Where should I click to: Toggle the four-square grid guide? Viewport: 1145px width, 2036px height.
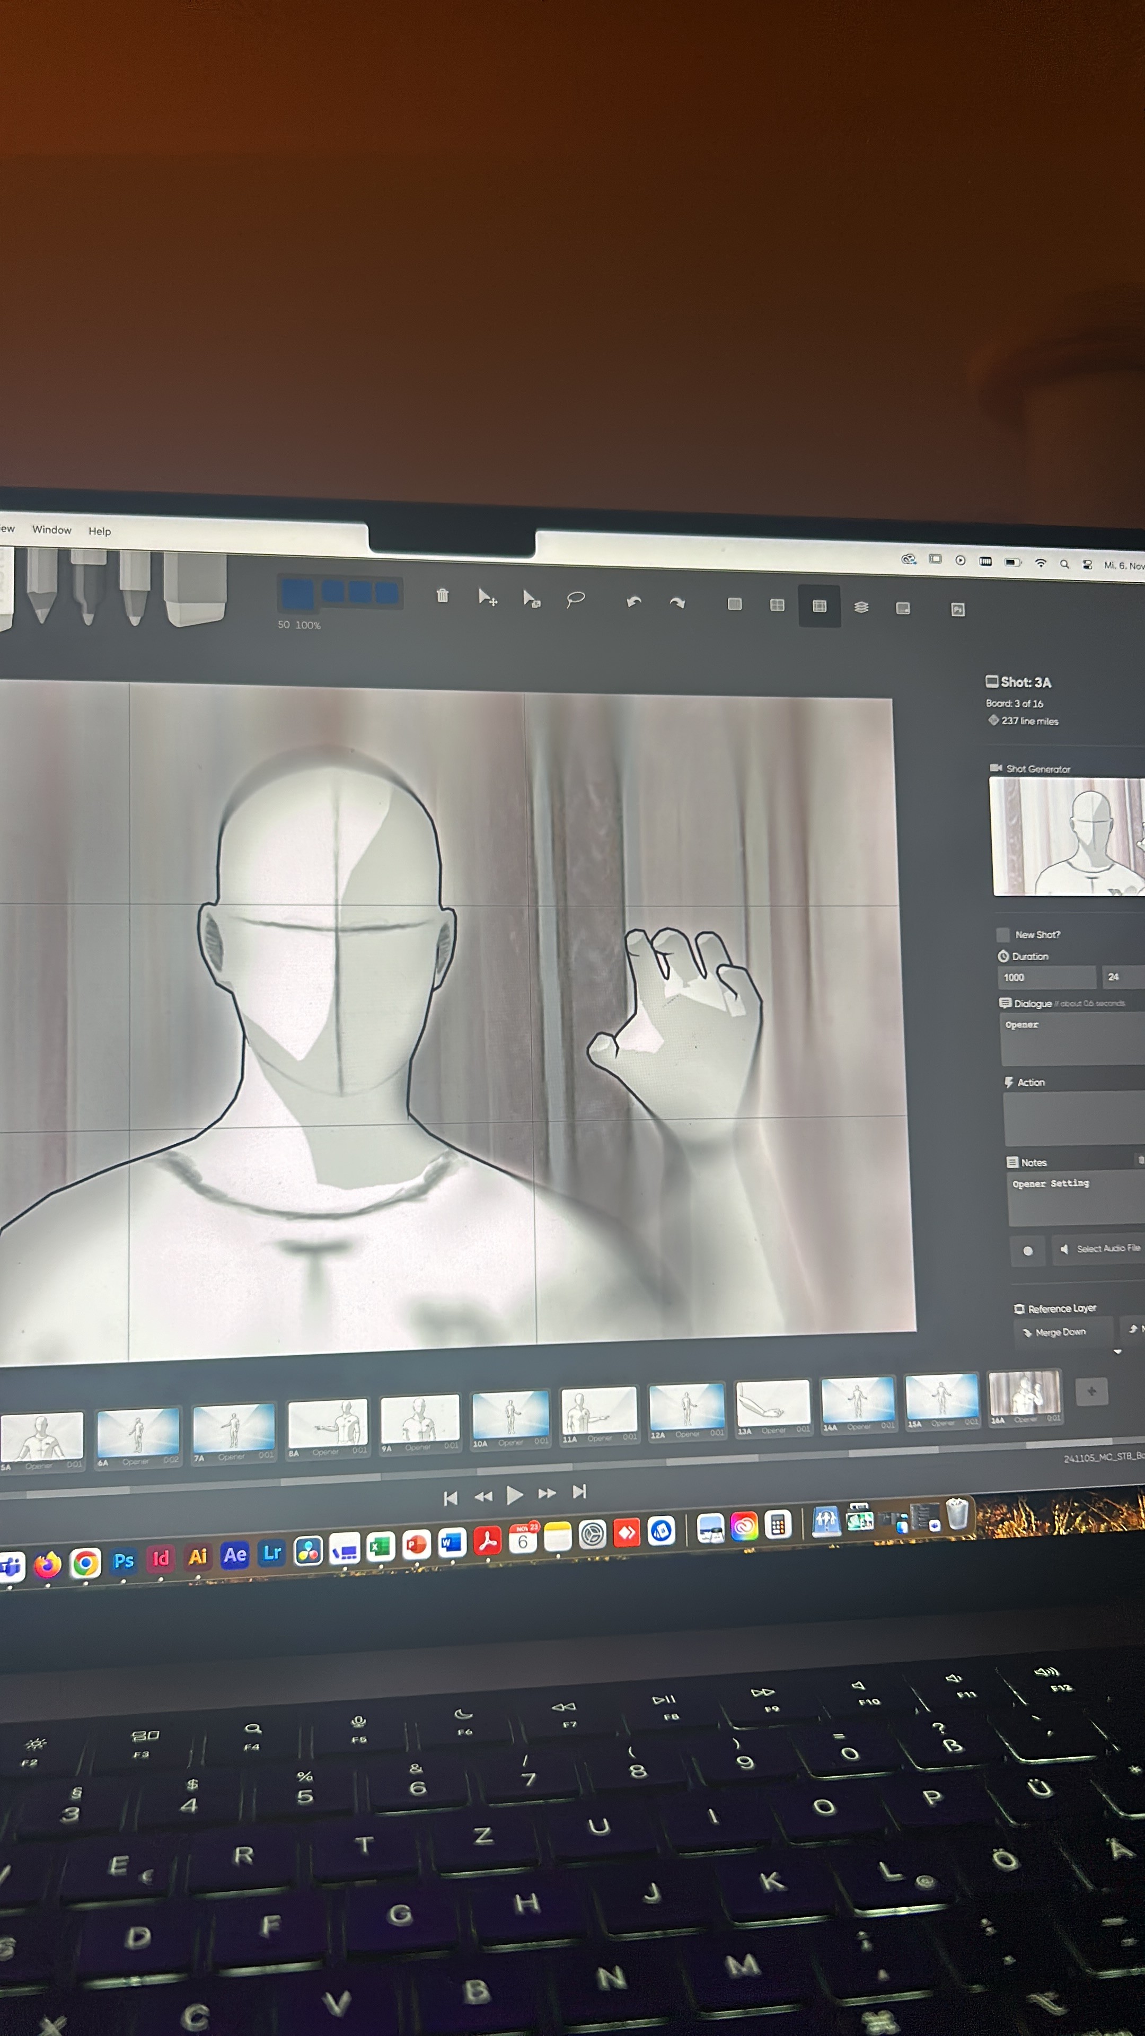point(777,604)
